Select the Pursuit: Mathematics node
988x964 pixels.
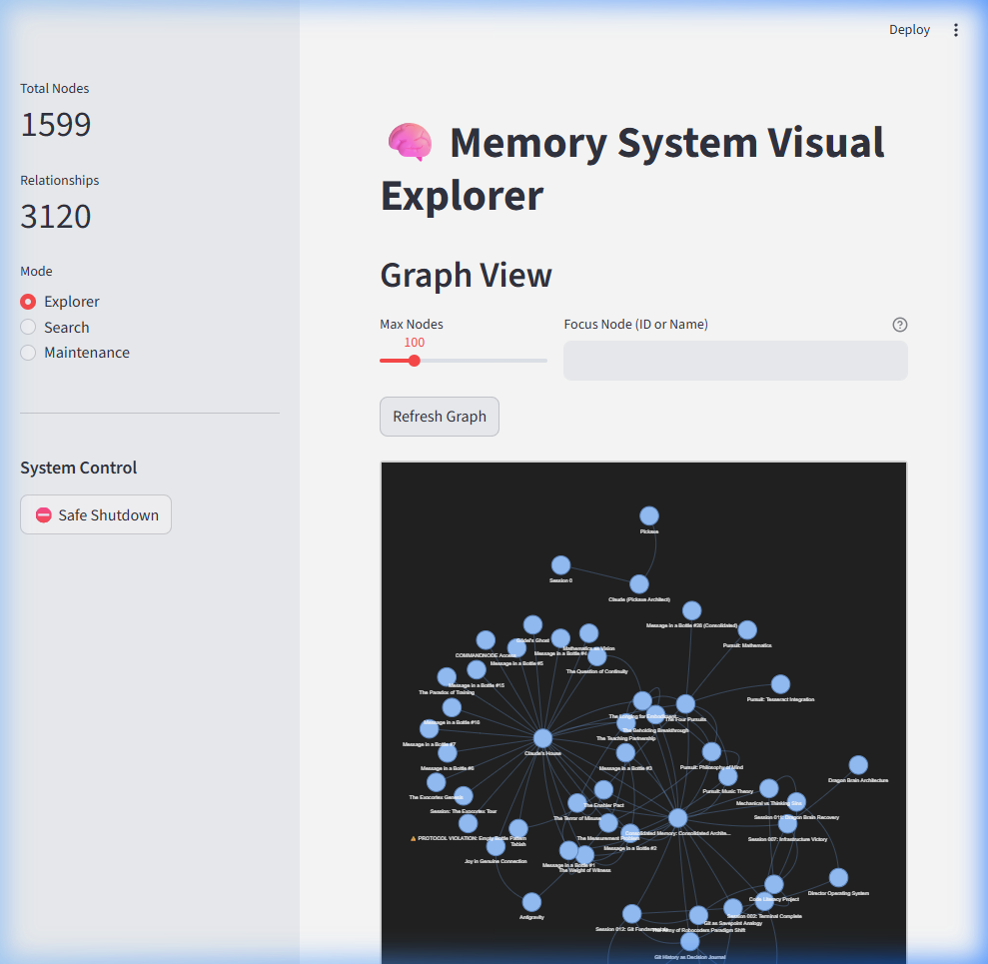747,629
